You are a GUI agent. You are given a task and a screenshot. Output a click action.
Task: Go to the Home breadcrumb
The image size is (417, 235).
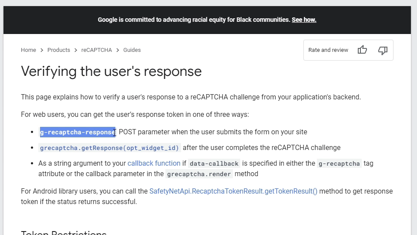pyautogui.click(x=28, y=50)
